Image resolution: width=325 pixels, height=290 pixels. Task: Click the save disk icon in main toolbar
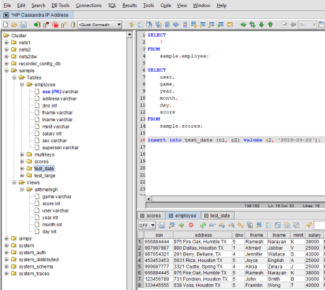click(23, 25)
